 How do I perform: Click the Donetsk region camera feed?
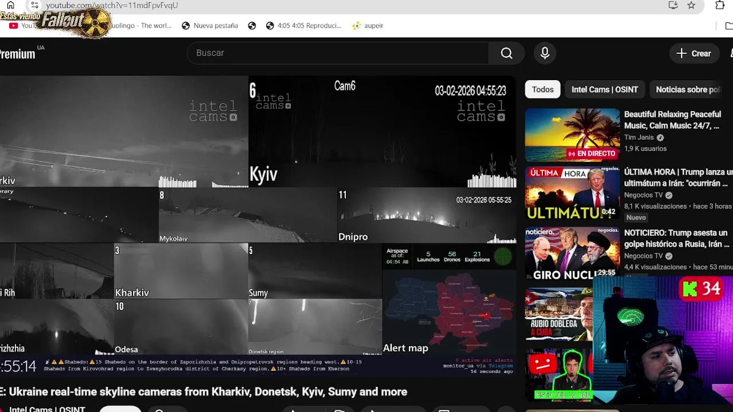315,327
